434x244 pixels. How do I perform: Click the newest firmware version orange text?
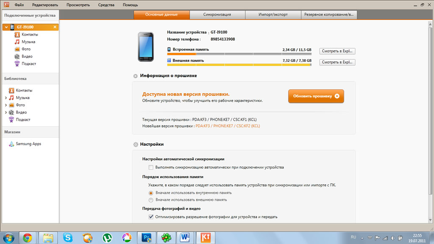[x=228, y=126]
